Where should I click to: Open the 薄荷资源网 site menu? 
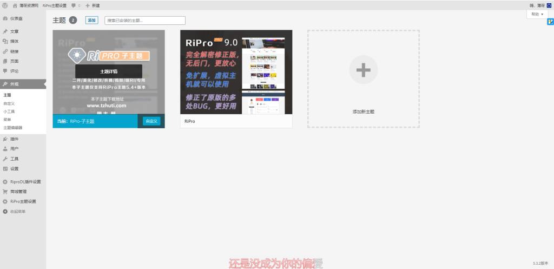pos(29,5)
